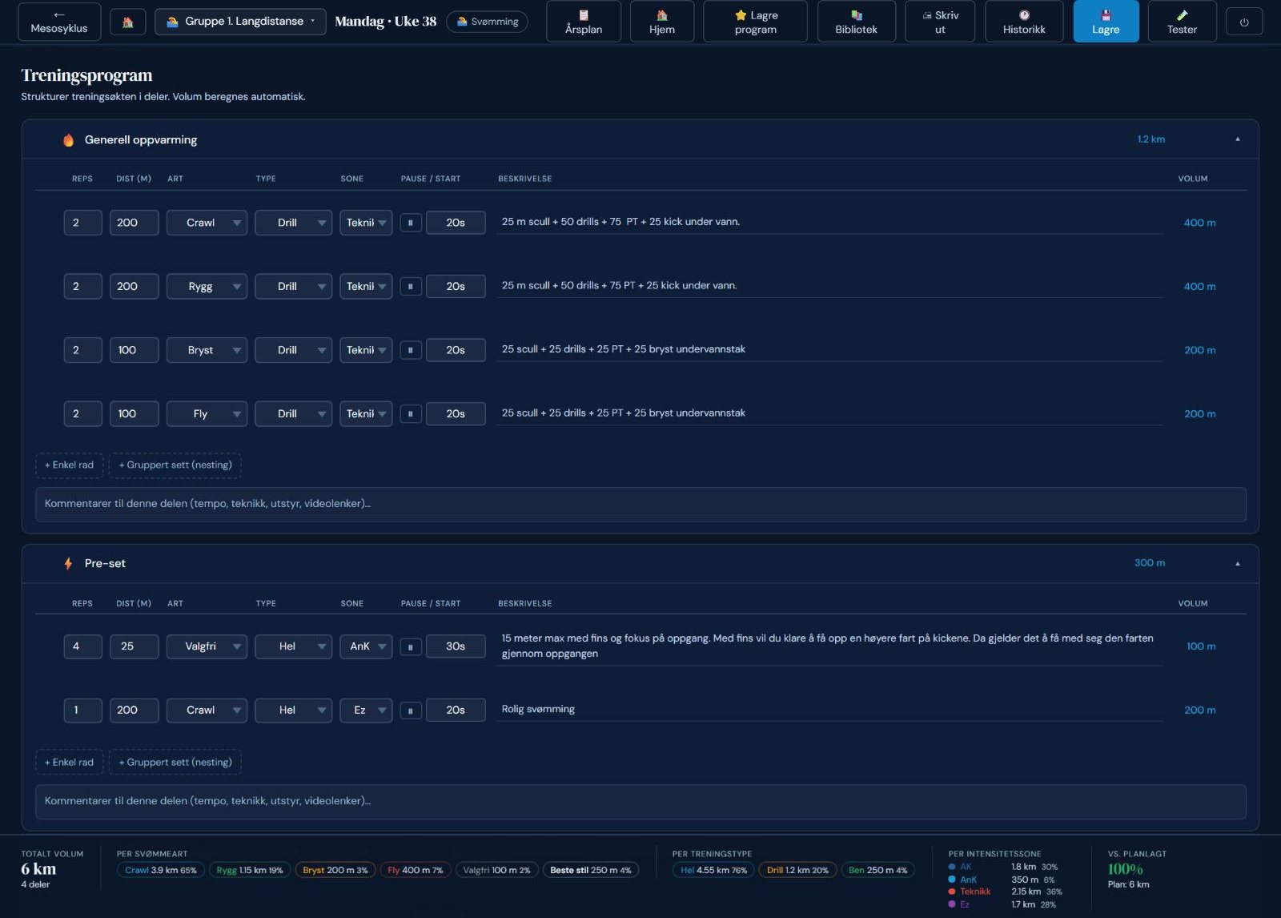Click the lightning icon beside Pre-set
This screenshot has height=918, width=1281.
[69, 563]
